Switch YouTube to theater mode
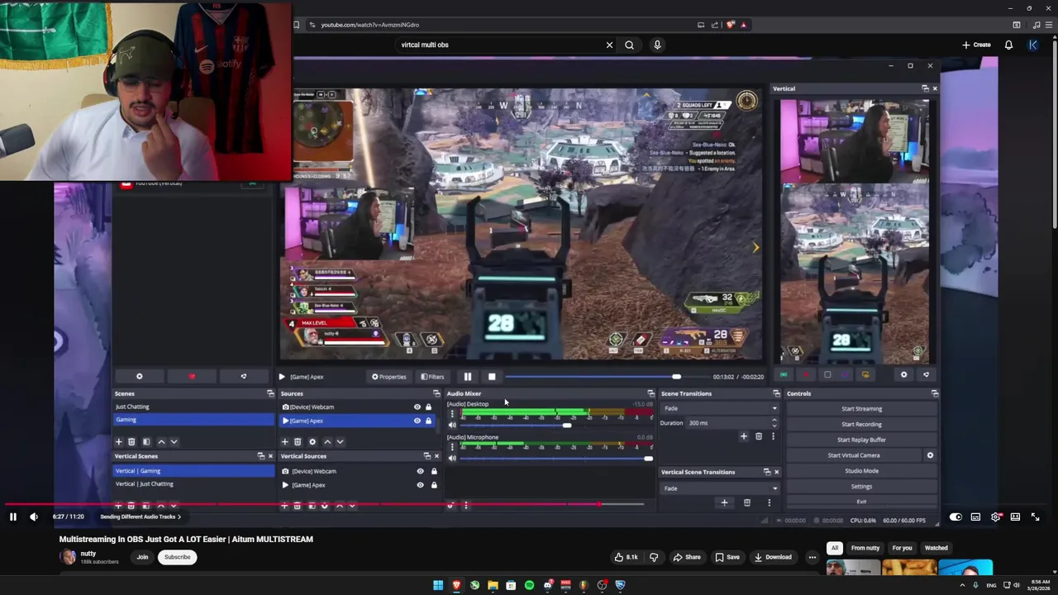The height and width of the screenshot is (595, 1058). click(x=1015, y=516)
